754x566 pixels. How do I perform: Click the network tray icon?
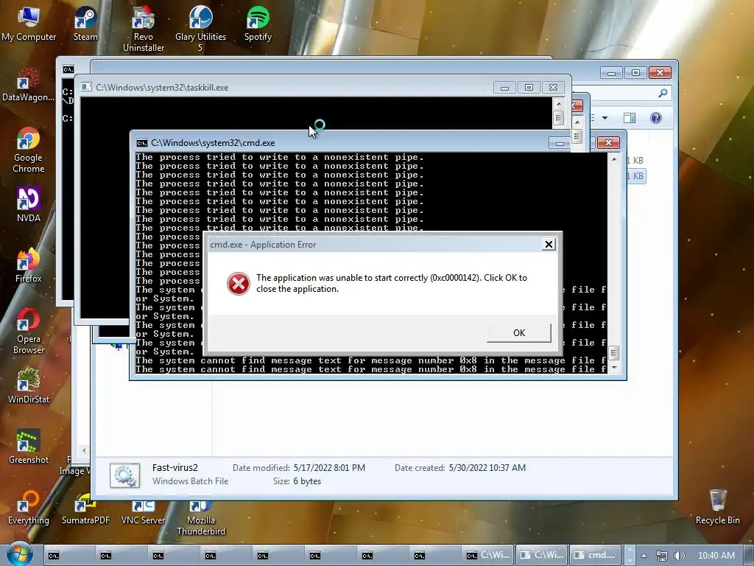click(x=662, y=556)
